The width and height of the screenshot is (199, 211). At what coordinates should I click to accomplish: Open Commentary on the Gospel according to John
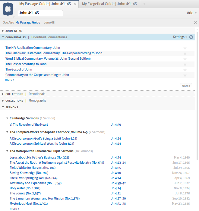click(37, 75)
